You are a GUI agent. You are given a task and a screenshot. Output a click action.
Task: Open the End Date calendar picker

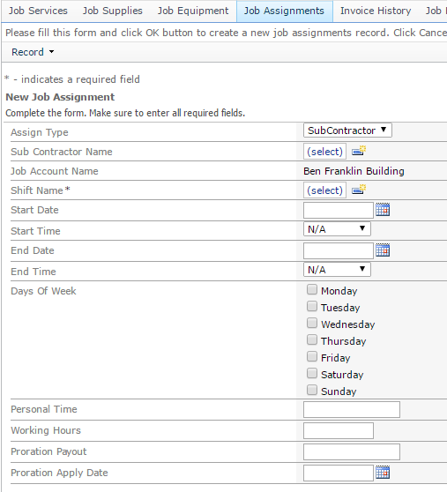pos(383,250)
